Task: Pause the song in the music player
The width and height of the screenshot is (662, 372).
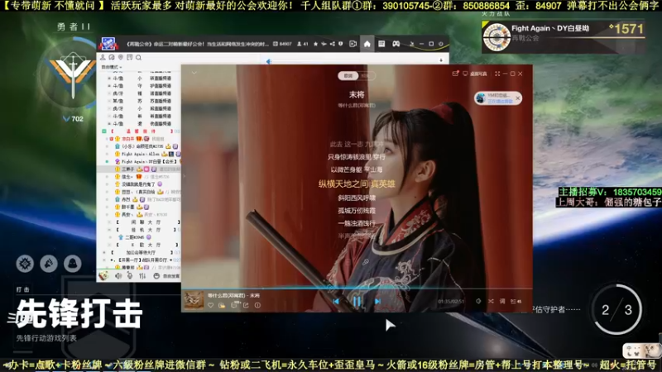Action: coord(357,301)
